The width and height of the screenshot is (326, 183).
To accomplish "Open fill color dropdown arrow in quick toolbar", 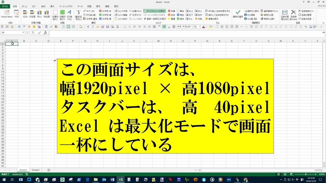I will [213, 27].
